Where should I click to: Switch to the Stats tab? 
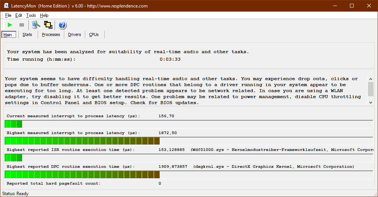27,34
